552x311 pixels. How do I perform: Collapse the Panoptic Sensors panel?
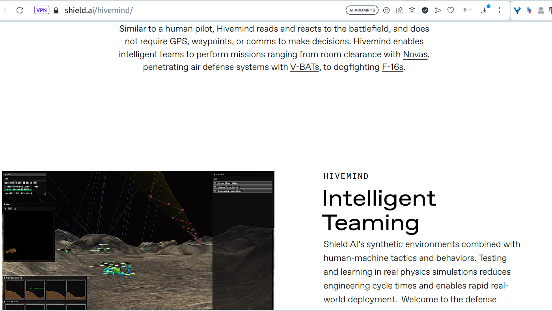5,278
